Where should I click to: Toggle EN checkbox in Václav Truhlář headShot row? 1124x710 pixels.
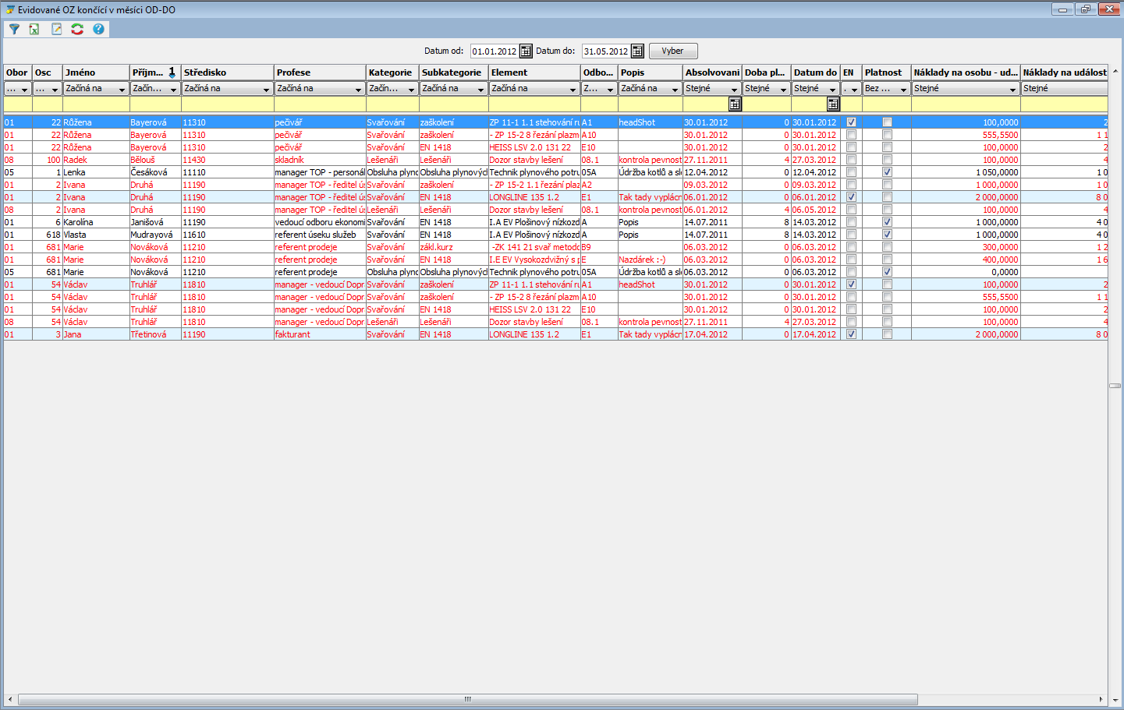(851, 284)
